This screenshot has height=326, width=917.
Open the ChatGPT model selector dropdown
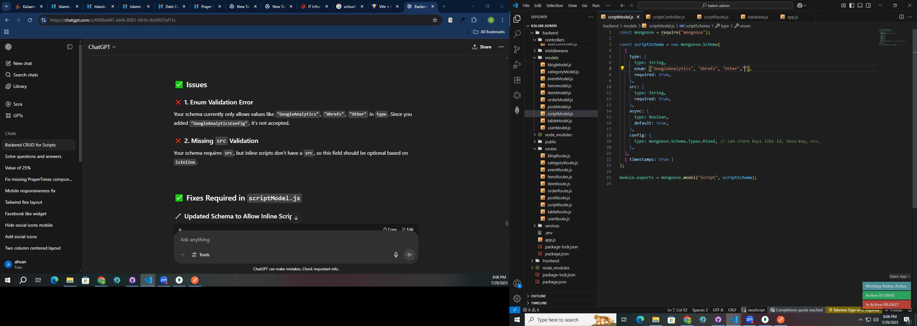point(102,47)
